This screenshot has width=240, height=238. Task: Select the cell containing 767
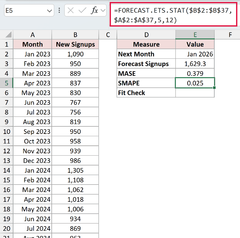(x=75, y=102)
